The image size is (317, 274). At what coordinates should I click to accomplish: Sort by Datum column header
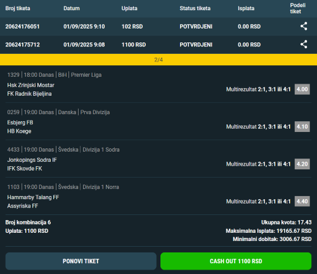(x=72, y=8)
